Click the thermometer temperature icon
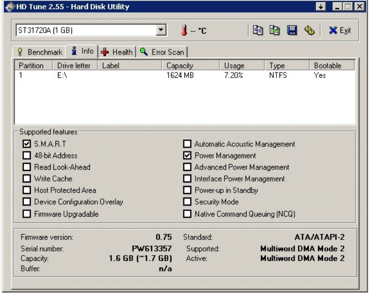The height and width of the screenshot is (293, 369). coord(184,30)
